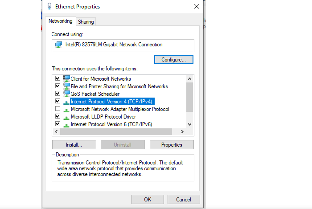Click the Microsoft LLDP Protocol Driver icon

coord(66,118)
